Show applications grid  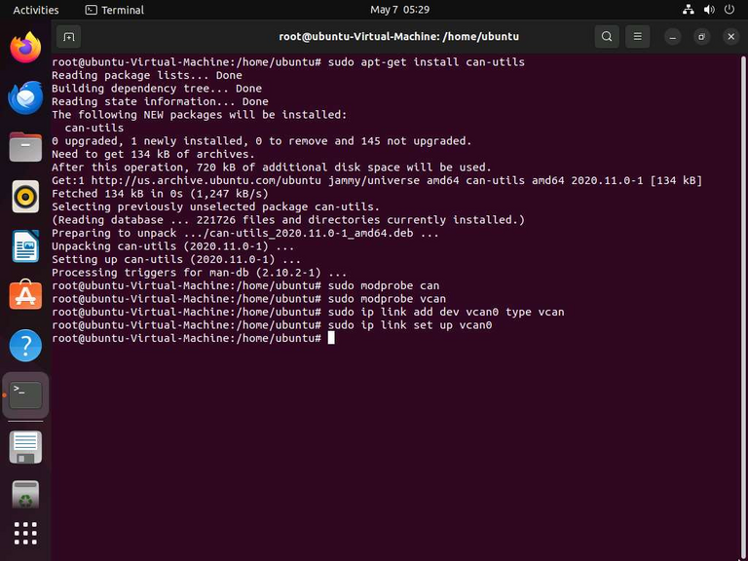25,534
